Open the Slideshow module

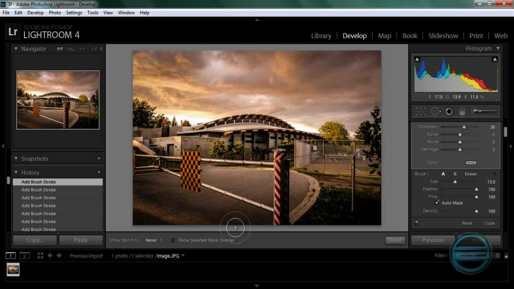[x=443, y=36]
